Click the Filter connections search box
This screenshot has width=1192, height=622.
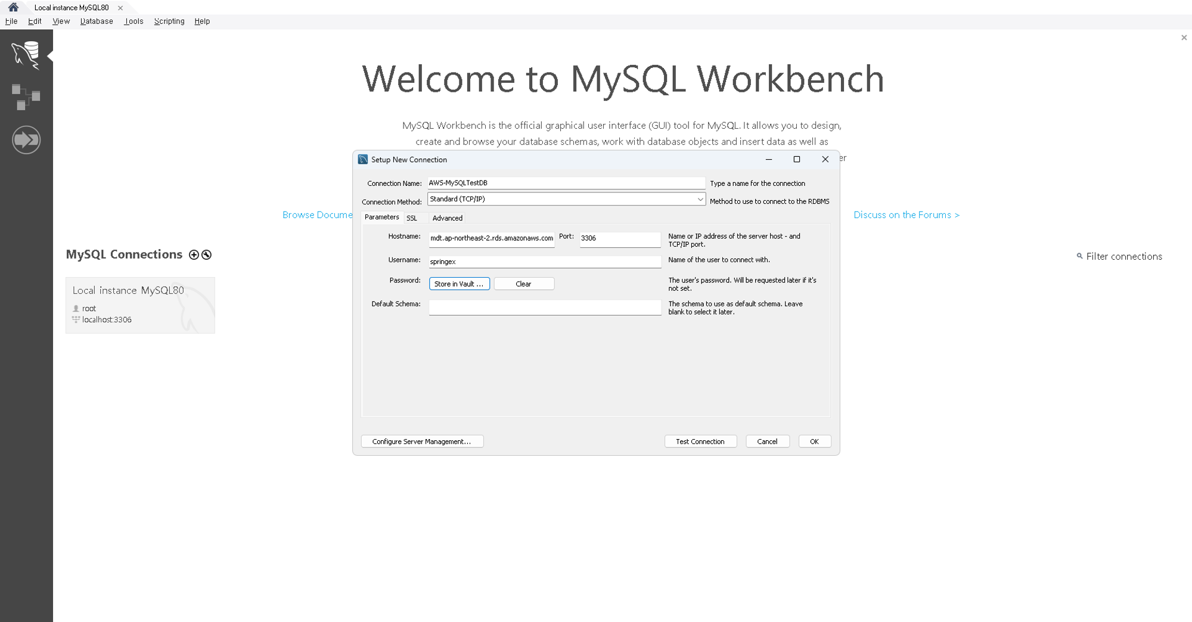1124,256
